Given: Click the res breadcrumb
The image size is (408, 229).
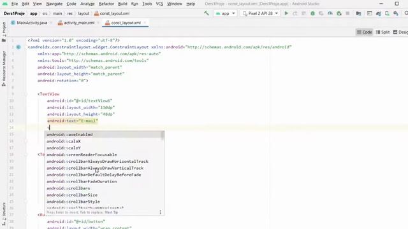Looking at the screenshot, I should click(x=69, y=13).
